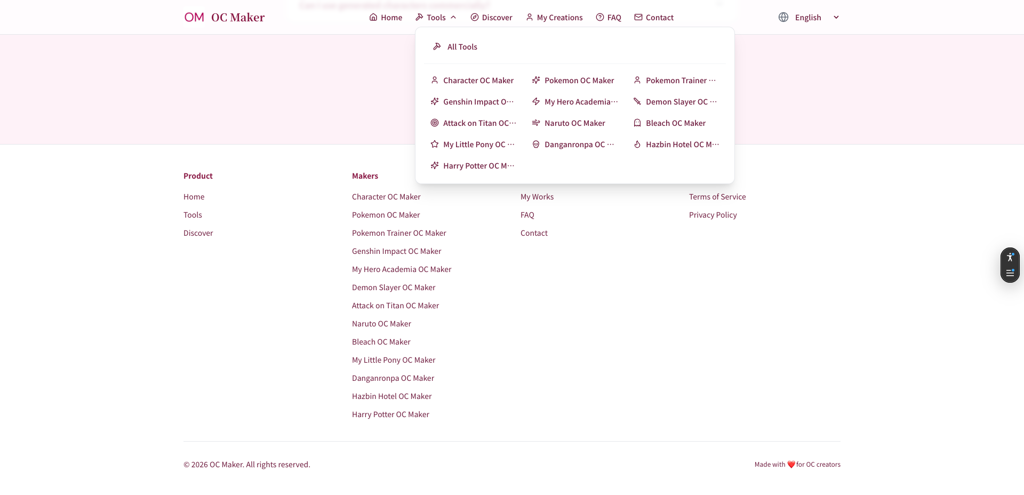Image resolution: width=1024 pixels, height=495 pixels.
Task: Click the Character OC Maker person icon
Action: pyautogui.click(x=435, y=80)
